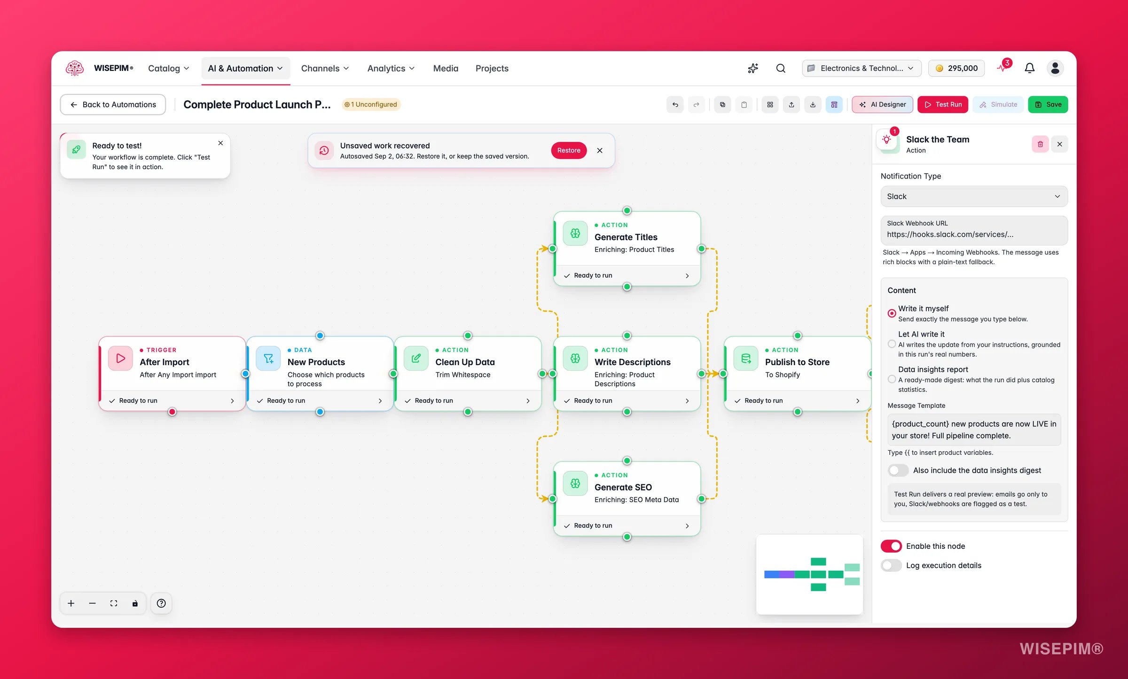This screenshot has height=679, width=1128.
Task: Expand the Generate SEO Ready to run row
Action: pyautogui.click(x=627, y=526)
